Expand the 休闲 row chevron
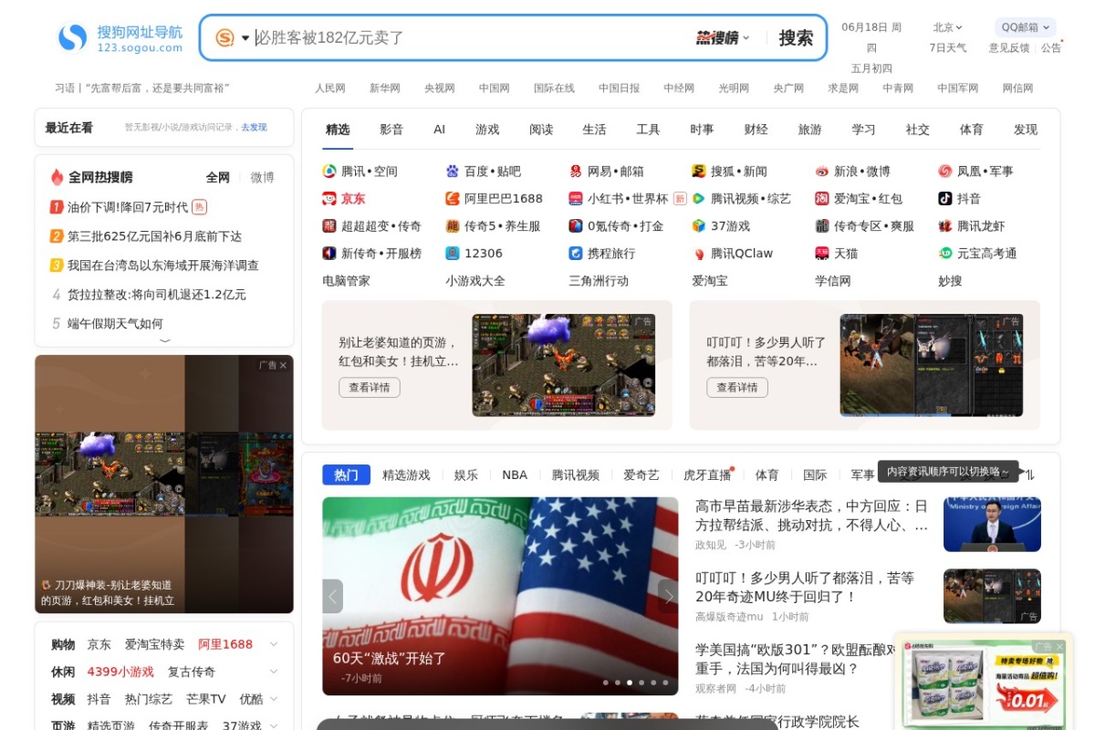The image size is (1095, 730). (273, 672)
